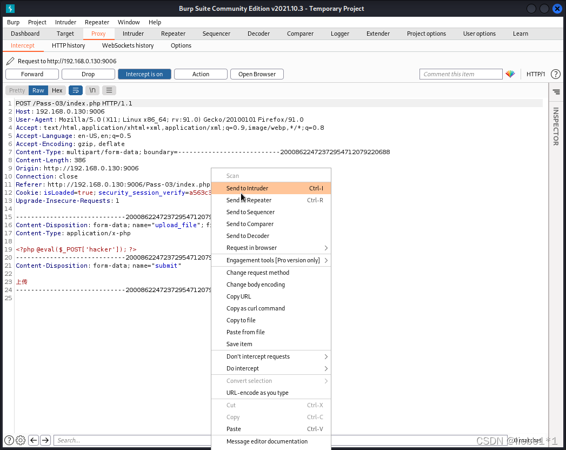The image size is (566, 450).
Task: Open the Window menu
Action: (129, 22)
